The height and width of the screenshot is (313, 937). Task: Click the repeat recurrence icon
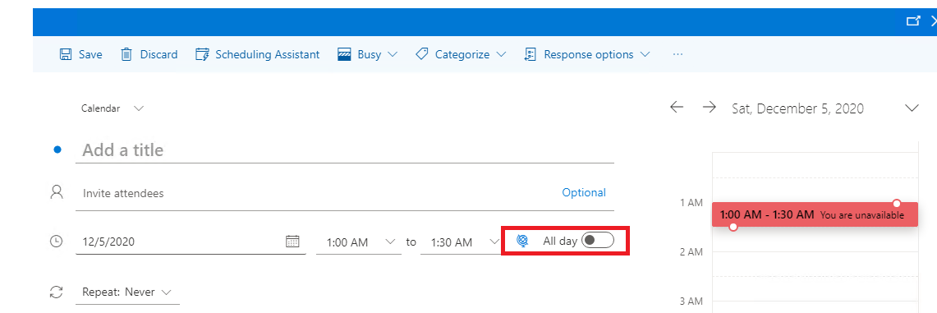click(x=56, y=292)
